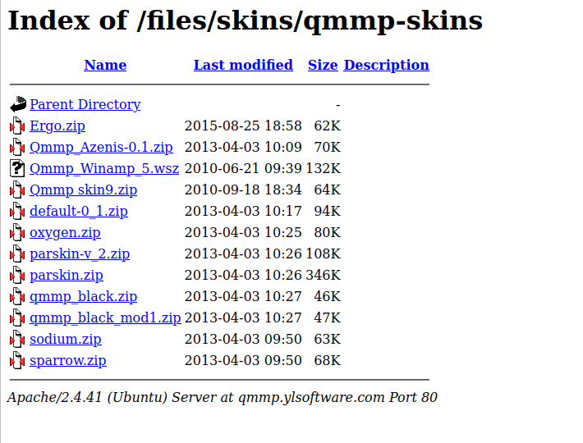The width and height of the screenshot is (583, 443).
Task: Click the archive icon beside sodium.zip
Action: pos(18,340)
